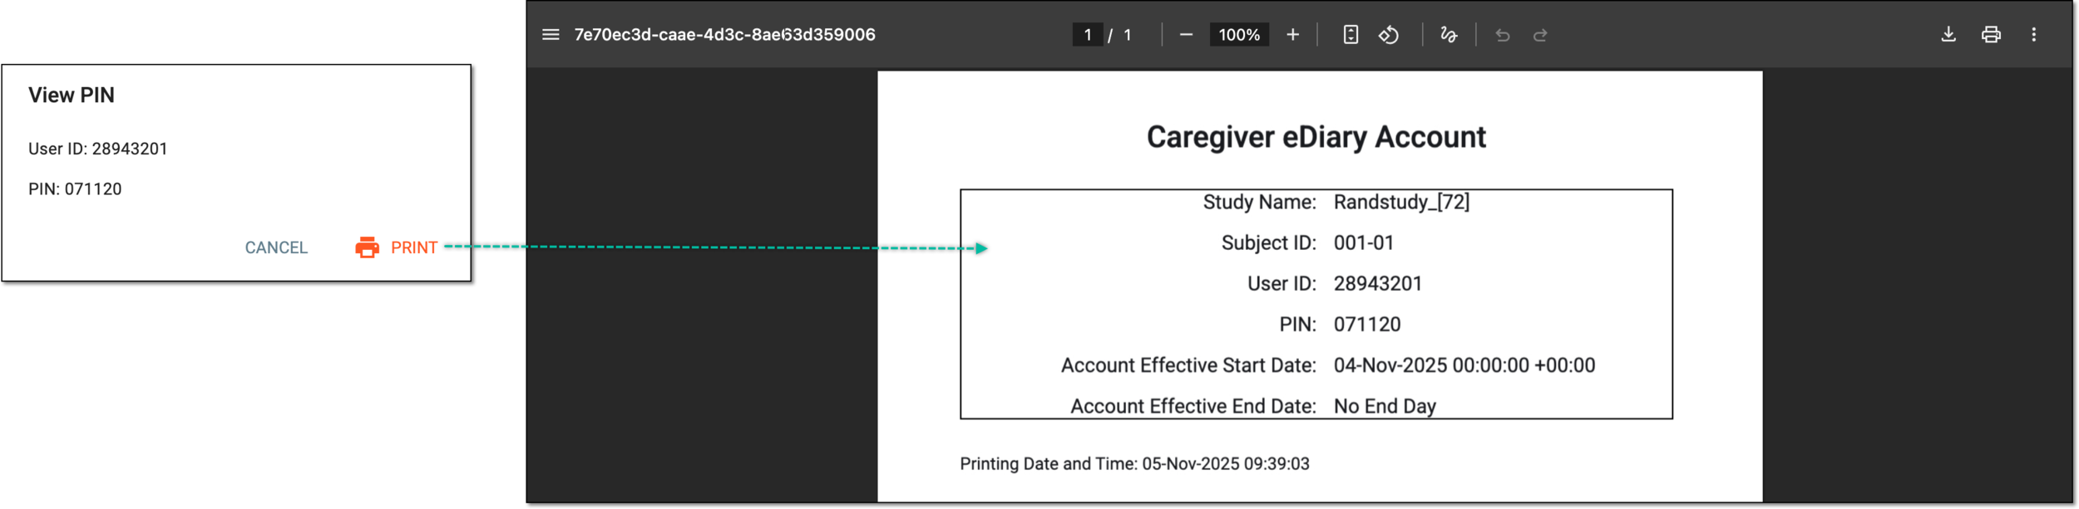Click the total page count after the slash
The image size is (2079, 509).
click(1128, 35)
